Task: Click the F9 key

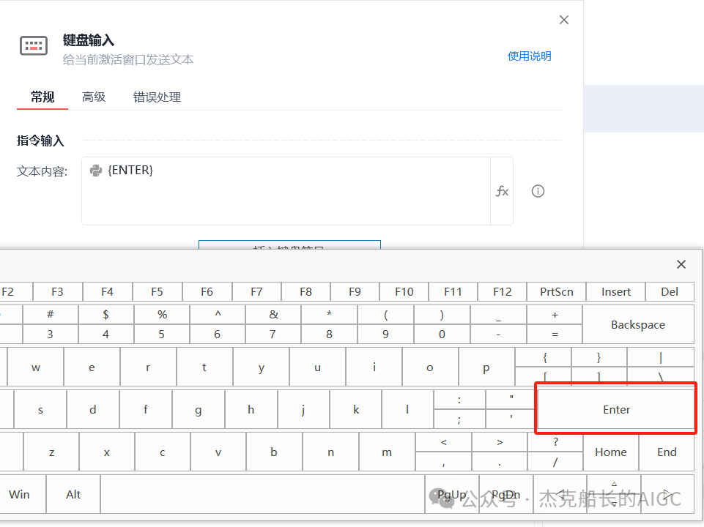Action: 355,291
